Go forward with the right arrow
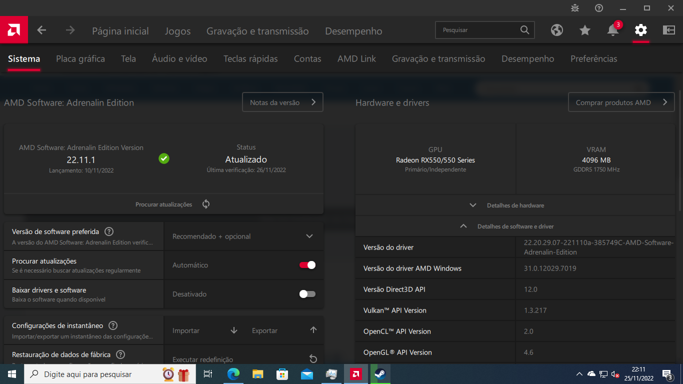683x384 pixels. (x=70, y=30)
